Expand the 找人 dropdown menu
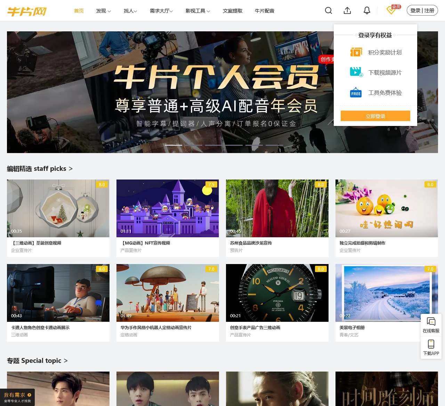 click(130, 11)
